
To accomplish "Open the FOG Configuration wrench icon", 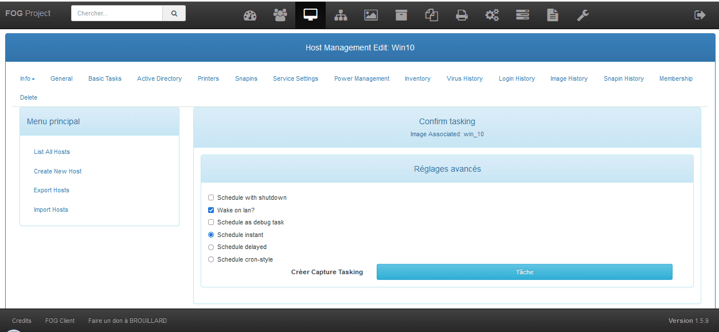I will pyautogui.click(x=583, y=15).
